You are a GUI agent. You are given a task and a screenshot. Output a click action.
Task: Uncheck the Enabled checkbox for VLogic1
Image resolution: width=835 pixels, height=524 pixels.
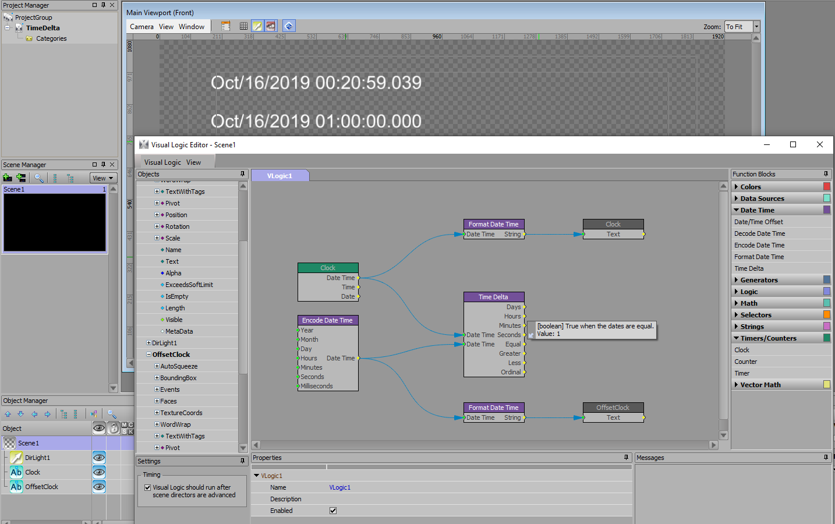(x=333, y=511)
